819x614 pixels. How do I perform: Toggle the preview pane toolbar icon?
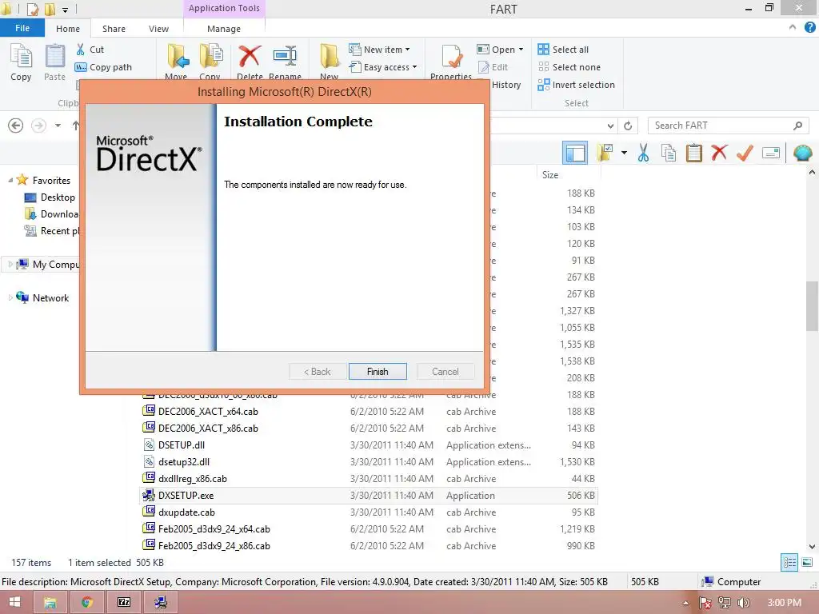point(575,153)
